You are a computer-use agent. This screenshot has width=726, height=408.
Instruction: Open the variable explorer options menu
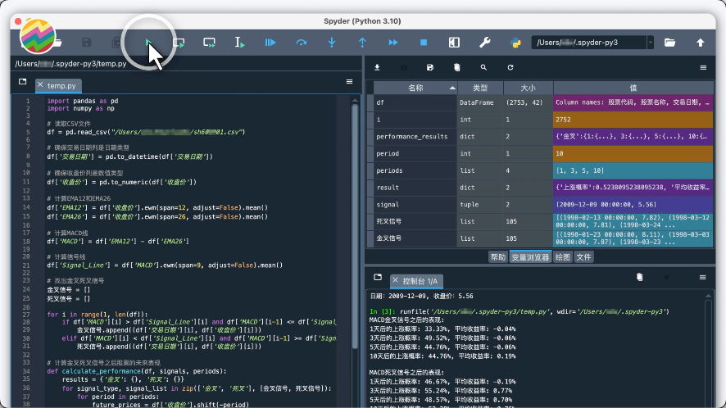703,68
